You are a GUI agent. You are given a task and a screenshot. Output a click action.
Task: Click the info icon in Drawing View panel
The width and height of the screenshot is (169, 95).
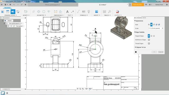tap(136, 52)
